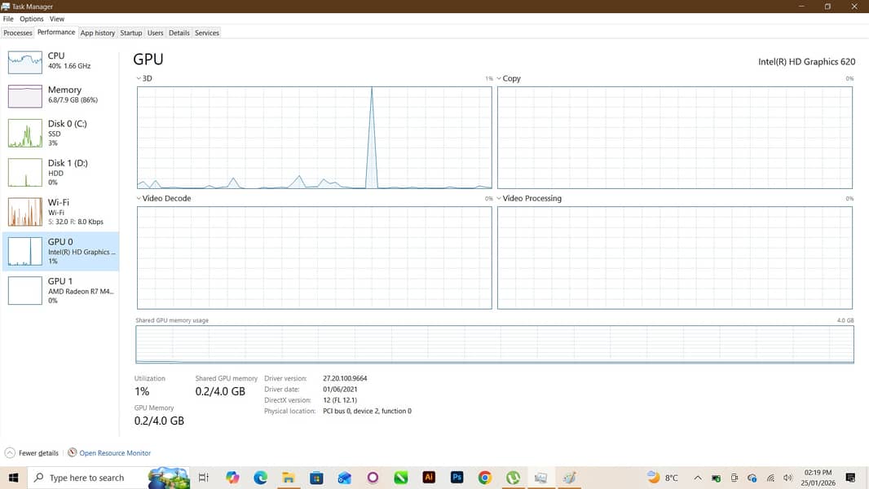The image size is (869, 489).
Task: Switch to the Processes tab
Action: point(18,33)
